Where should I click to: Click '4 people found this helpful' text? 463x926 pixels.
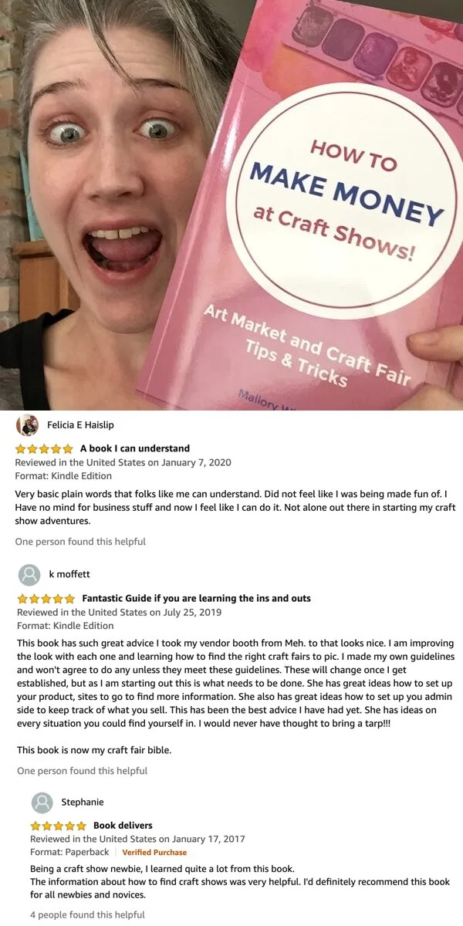pyautogui.click(x=87, y=914)
